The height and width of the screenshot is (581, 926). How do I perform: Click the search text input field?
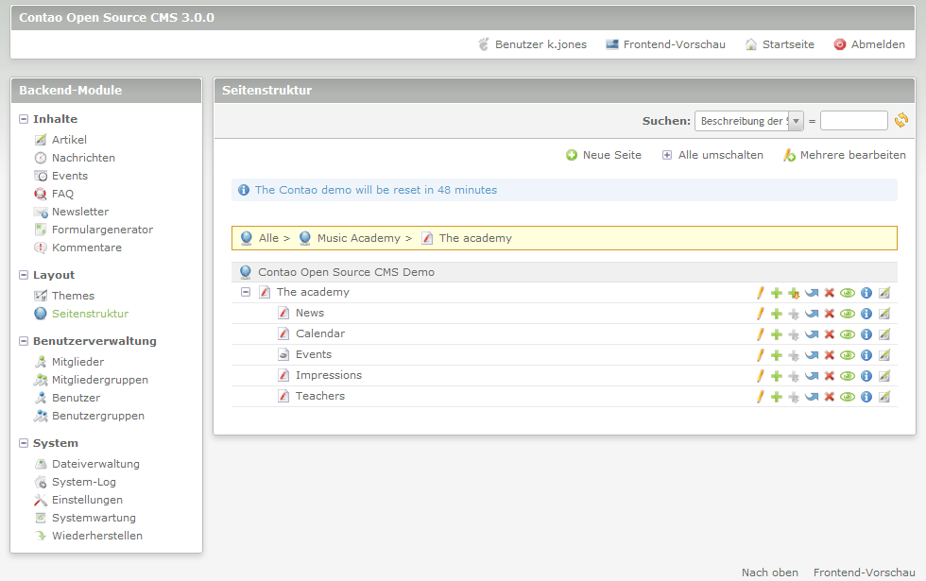point(854,121)
